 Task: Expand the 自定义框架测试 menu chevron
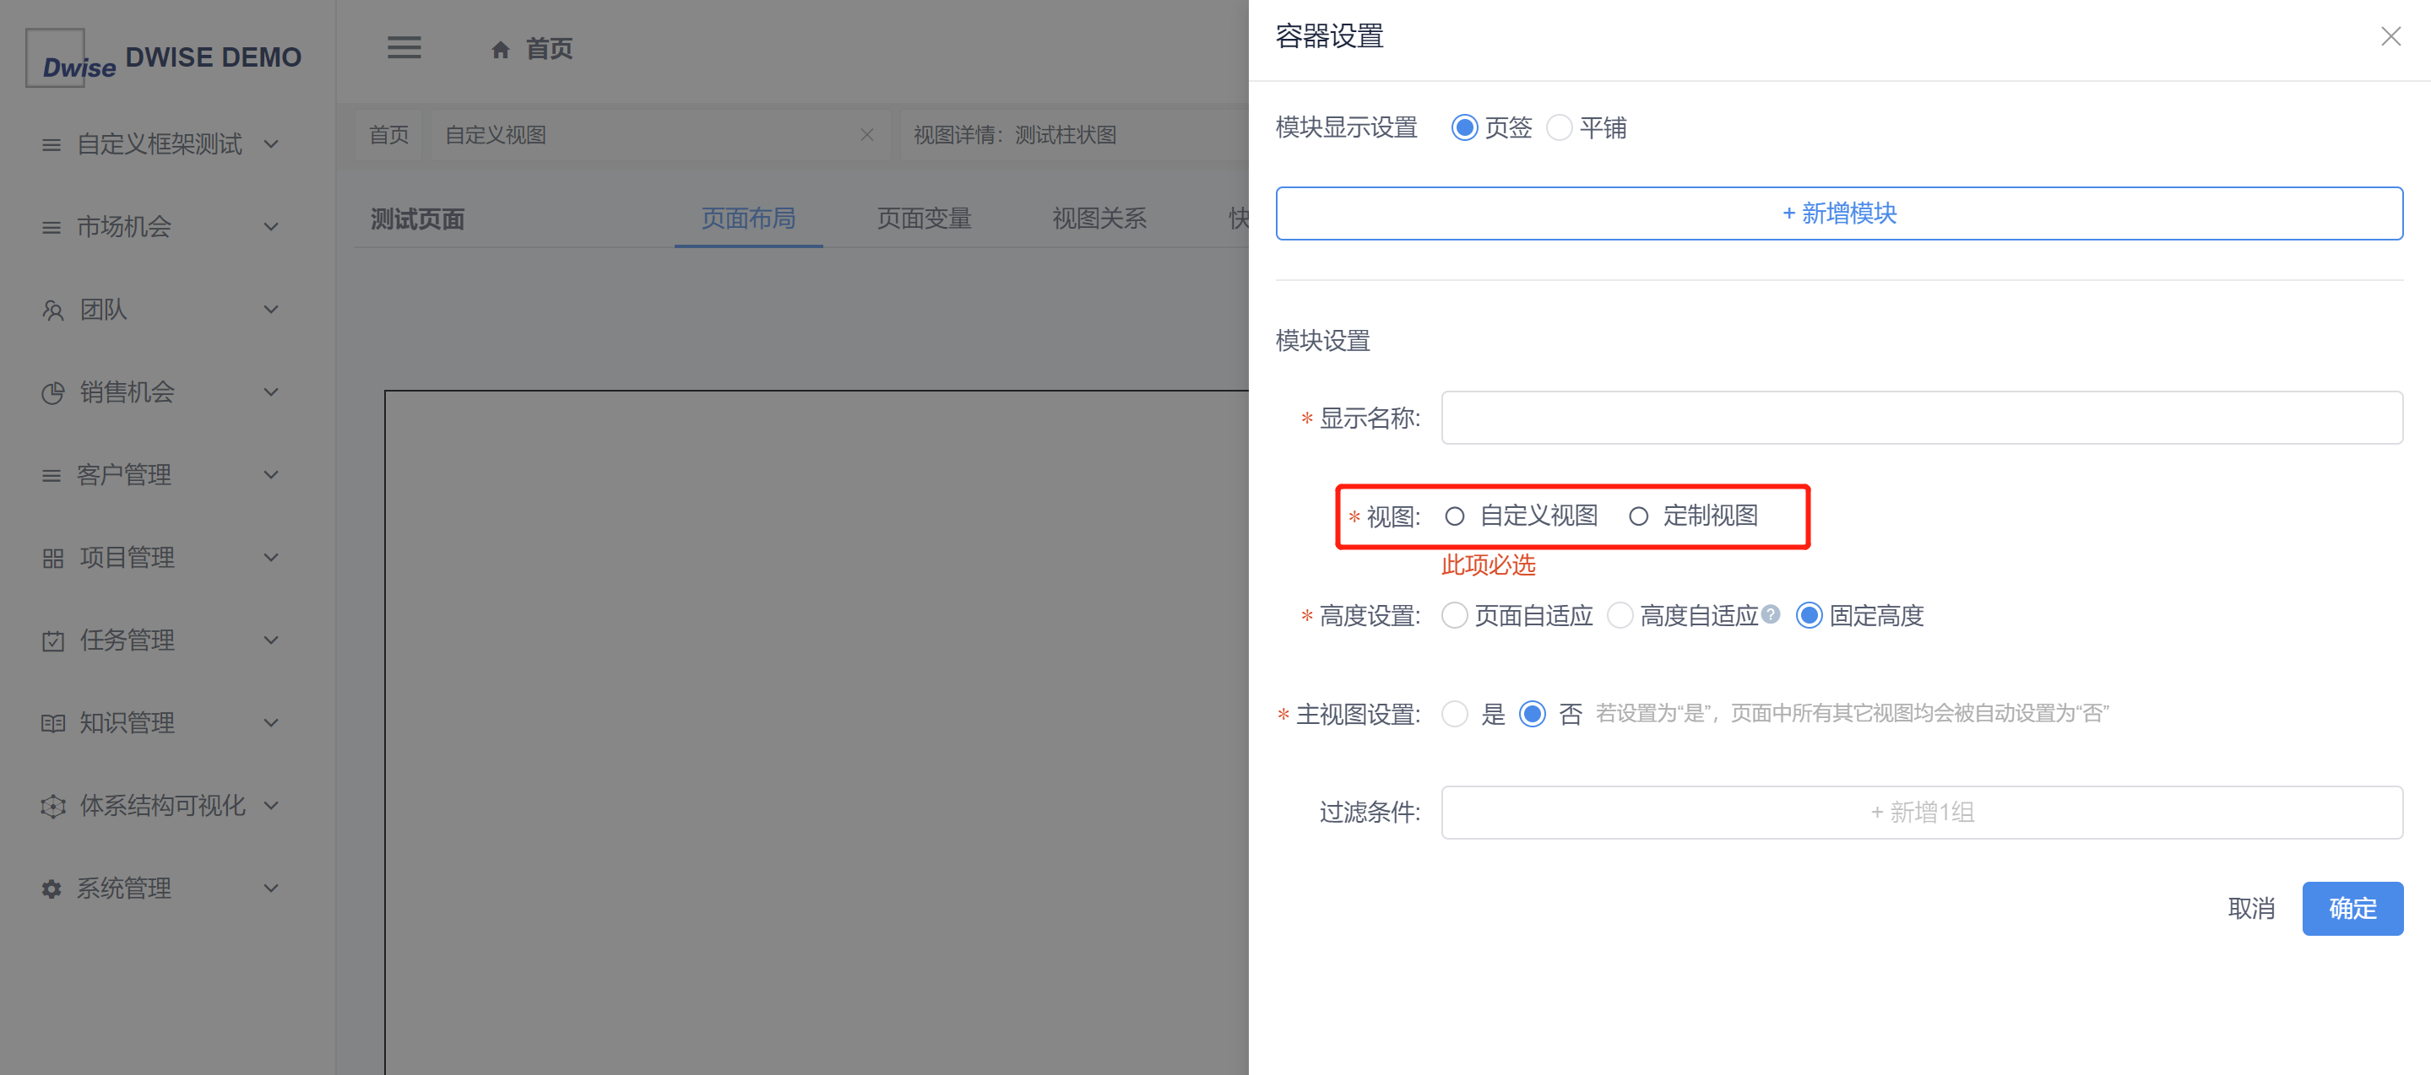click(271, 144)
